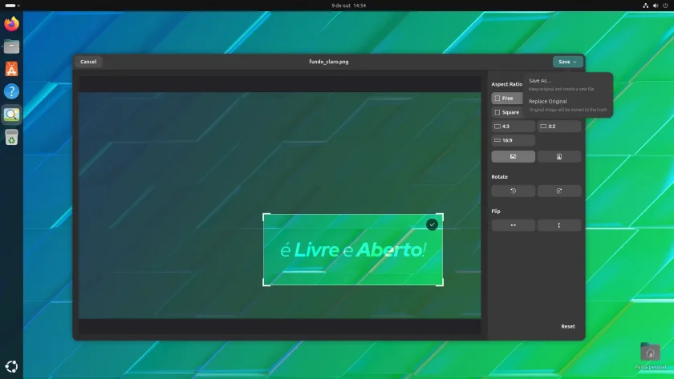This screenshot has width=674, height=379.
Task: Reset all edits
Action: (568, 327)
